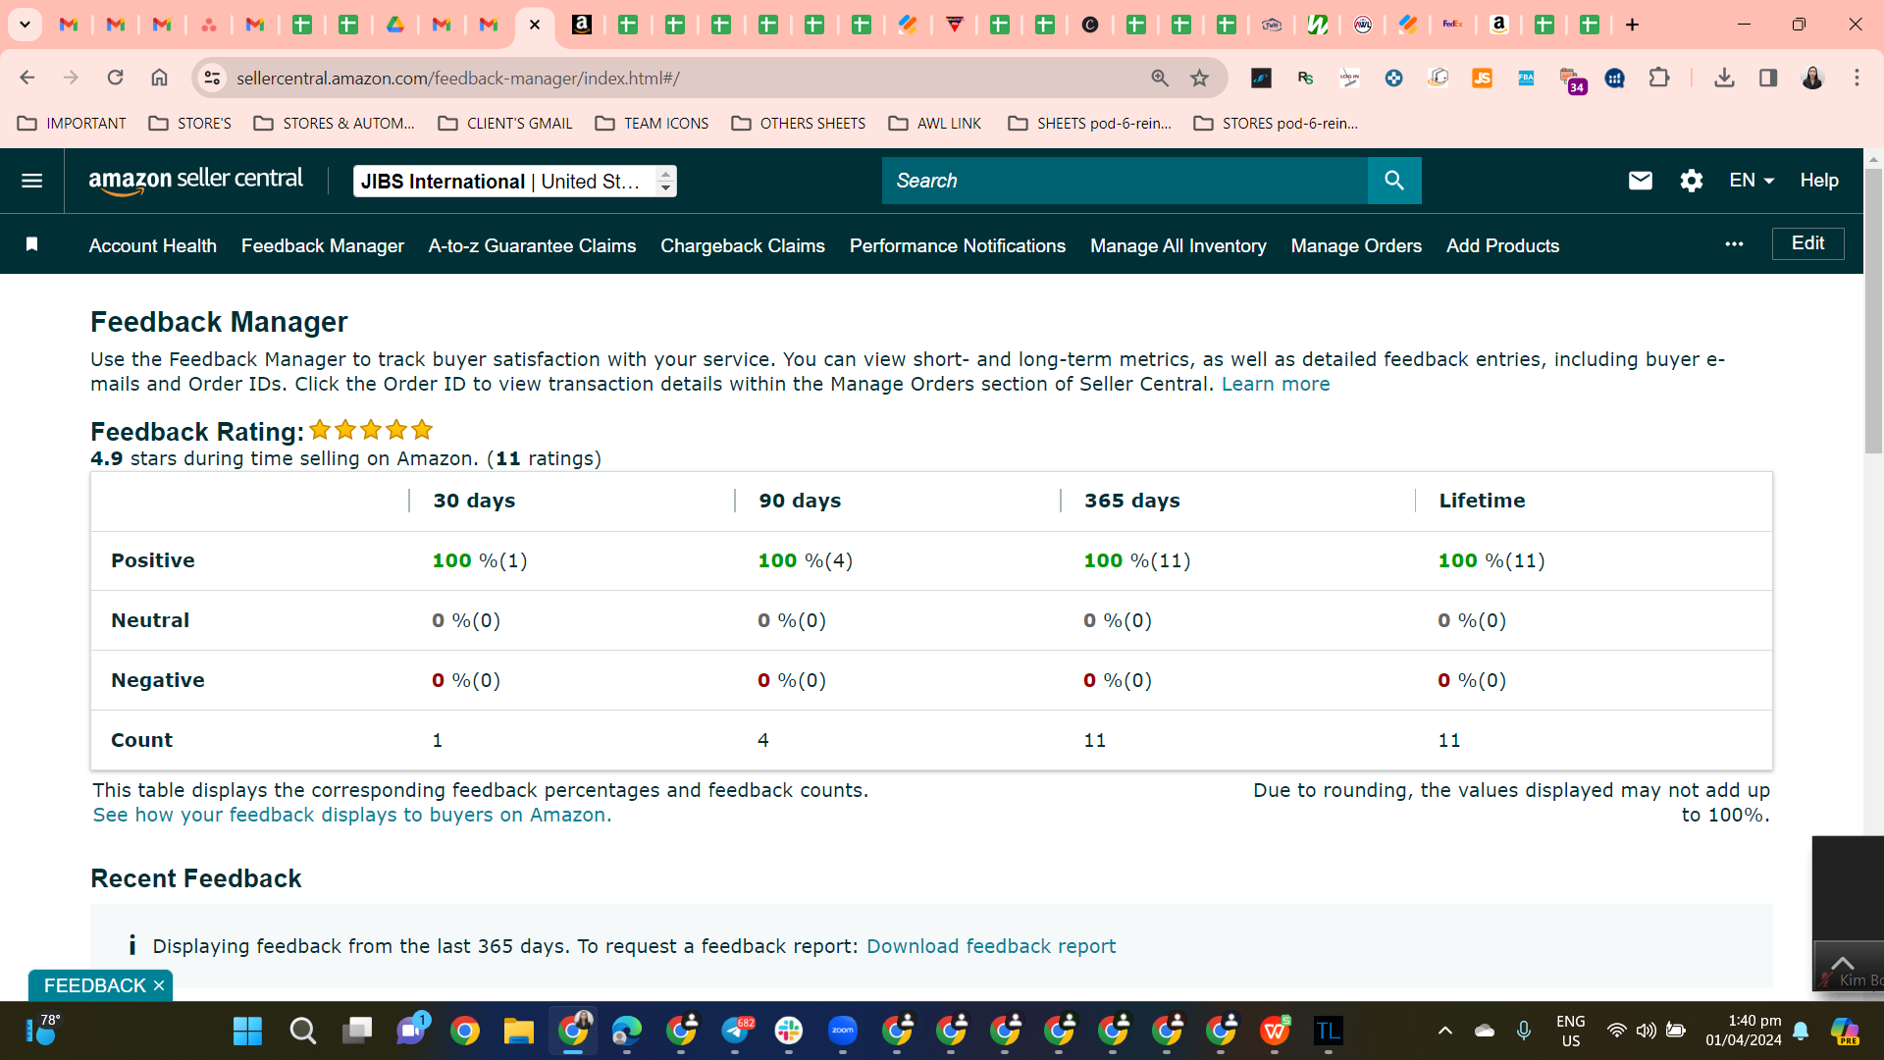Viewport: 1884px width, 1060px height.
Task: Select the 30 days Positive value '100 %(1)'
Action: [x=480, y=560]
